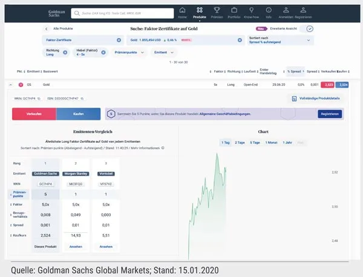Select the 1 Jahr chart tab
The width and height of the screenshot is (363, 277).
click(287, 143)
